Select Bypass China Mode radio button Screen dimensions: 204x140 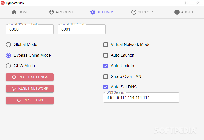(8, 55)
